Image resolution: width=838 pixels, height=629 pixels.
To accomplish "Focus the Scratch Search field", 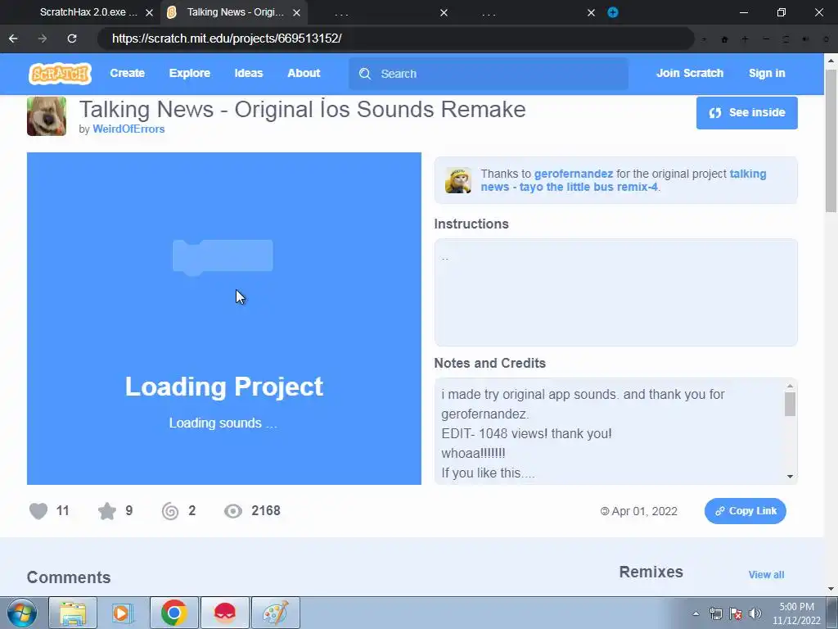I will pyautogui.click(x=489, y=74).
